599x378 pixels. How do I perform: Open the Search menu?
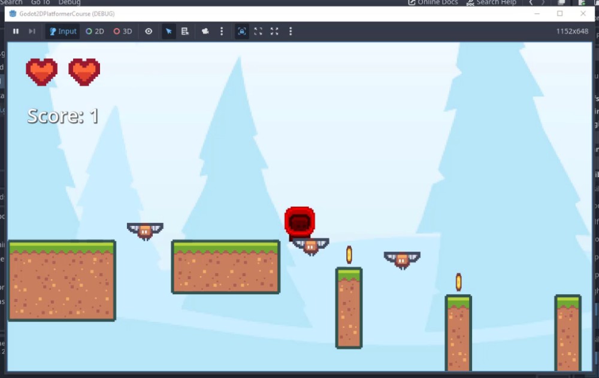(11, 2)
